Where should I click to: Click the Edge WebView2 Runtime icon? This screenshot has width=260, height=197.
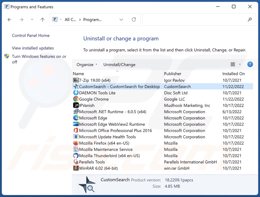pos(76,124)
